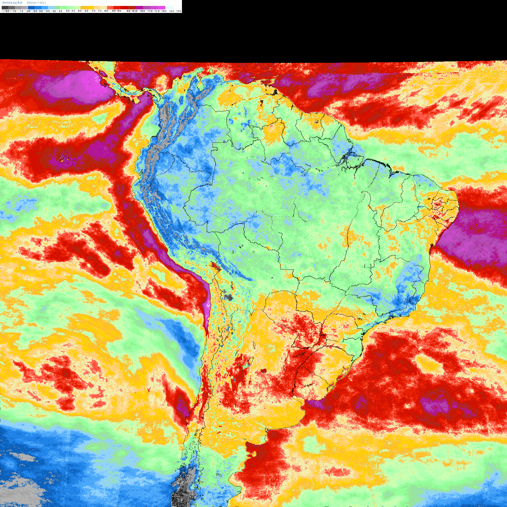This screenshot has width=507, height=507.
Task: Click the 8.5 legend value
Action: point(114,11)
